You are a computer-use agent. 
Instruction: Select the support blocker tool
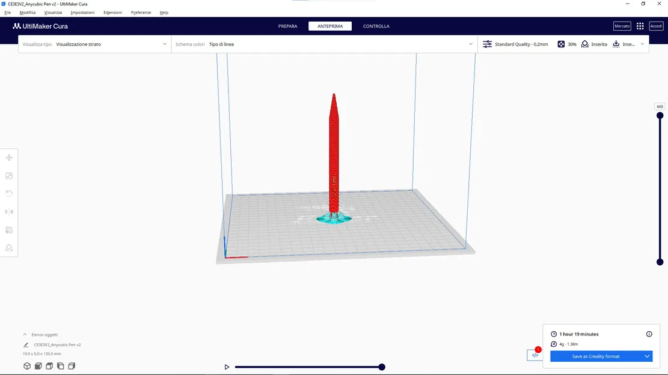(9, 247)
